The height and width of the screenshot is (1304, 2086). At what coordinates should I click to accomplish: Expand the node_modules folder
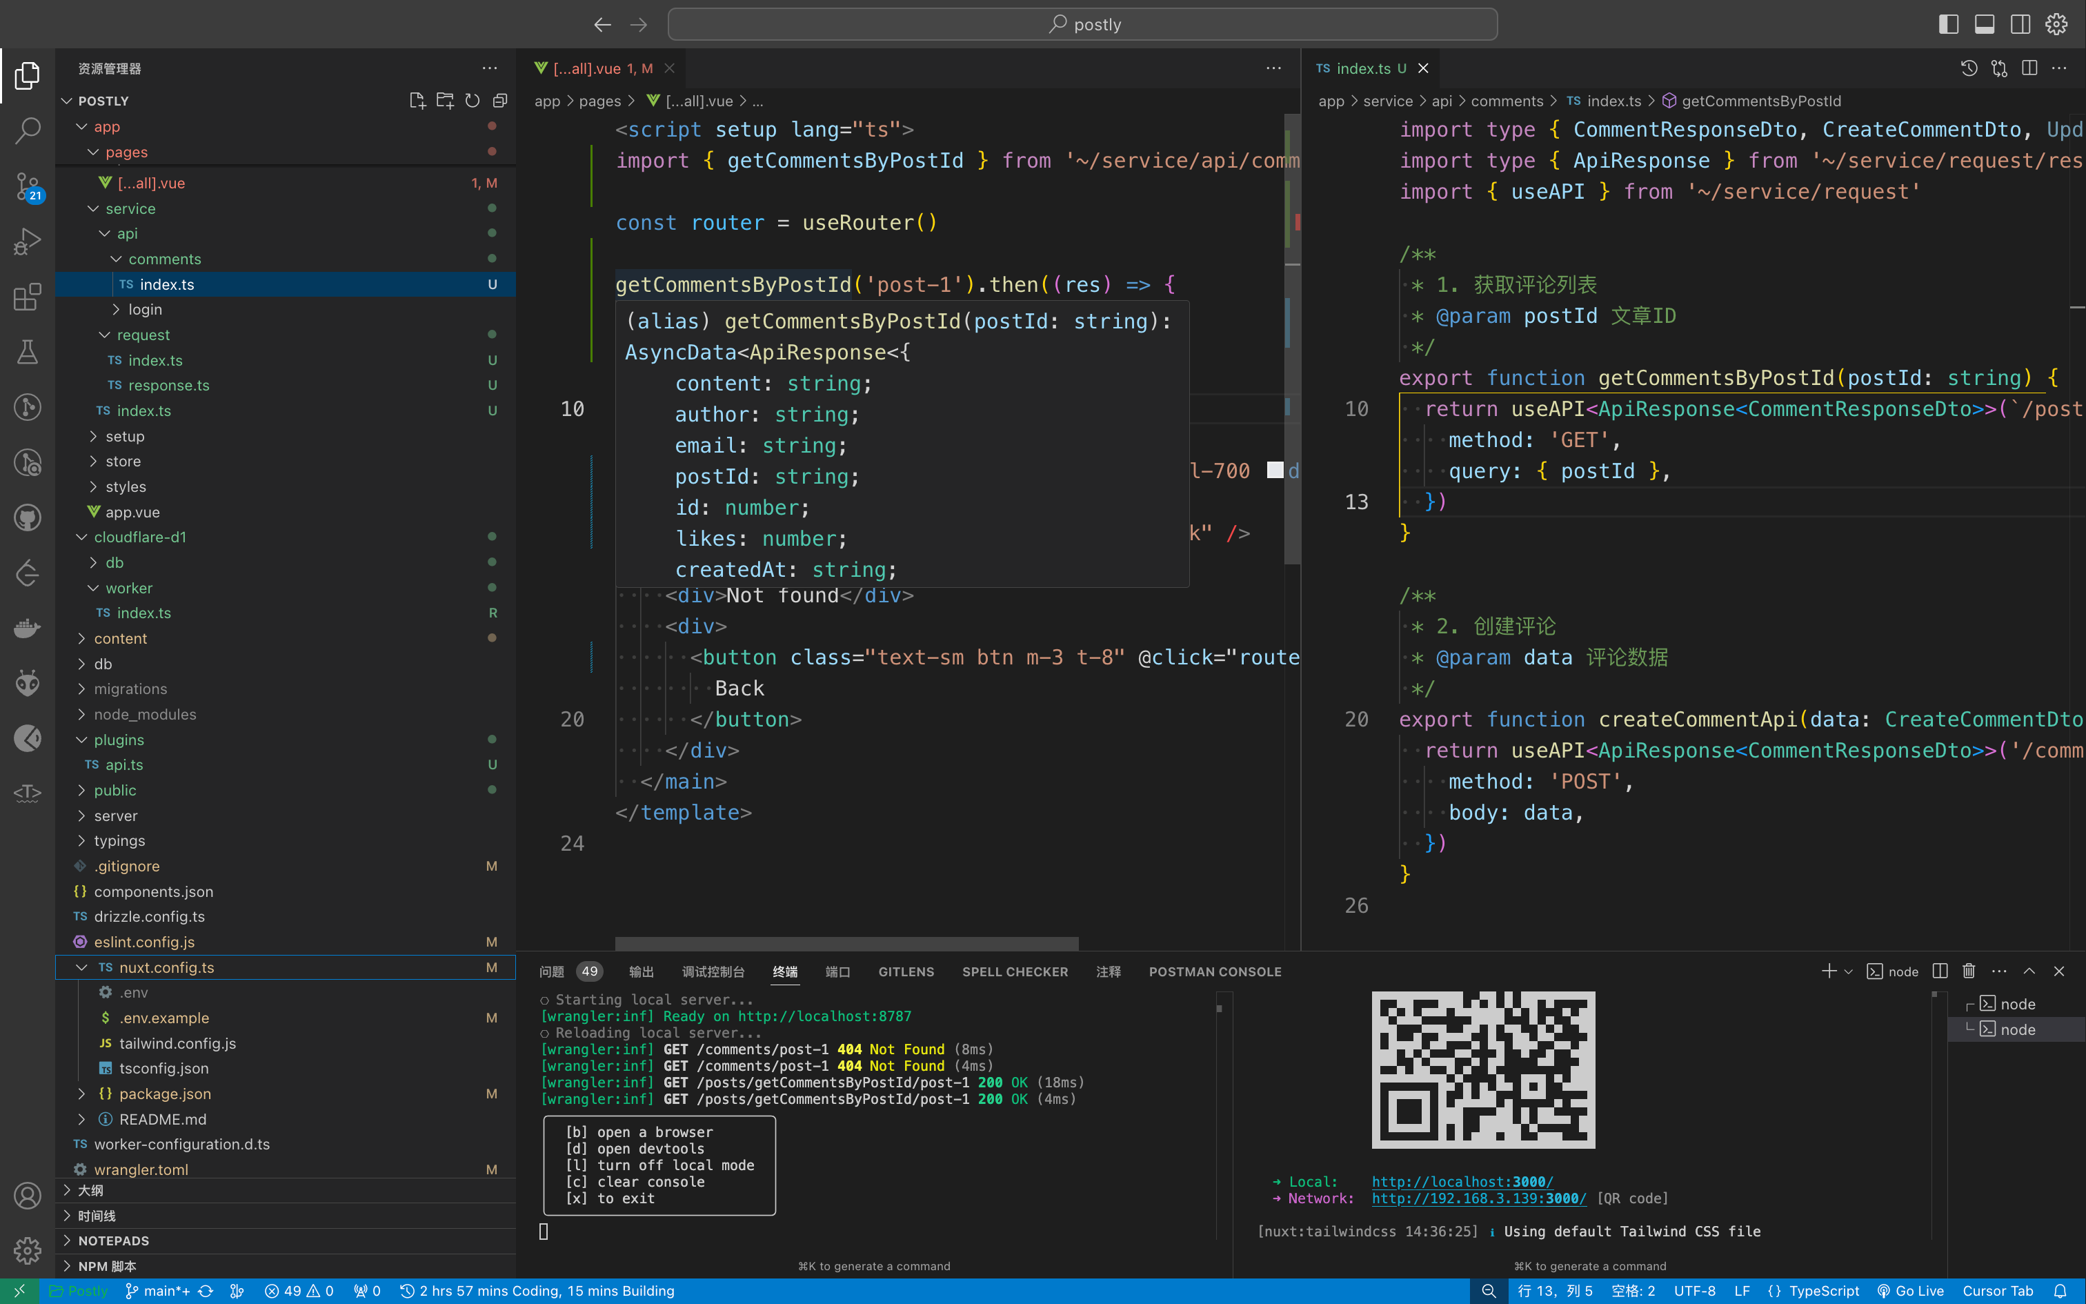[145, 714]
